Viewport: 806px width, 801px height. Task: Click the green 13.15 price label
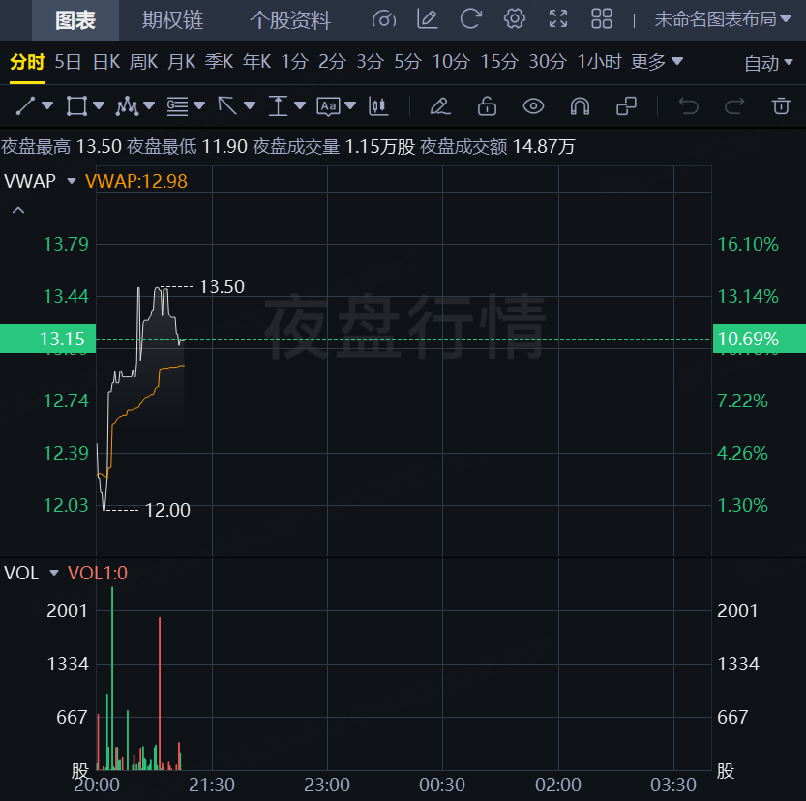[x=48, y=339]
